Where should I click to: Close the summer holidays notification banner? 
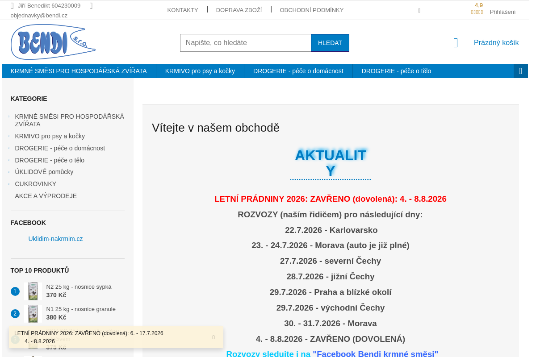pyautogui.click(x=214, y=337)
